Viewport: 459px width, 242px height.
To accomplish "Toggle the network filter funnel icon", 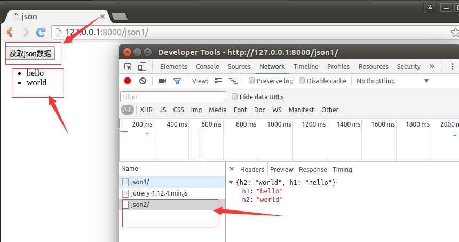I will tap(177, 81).
